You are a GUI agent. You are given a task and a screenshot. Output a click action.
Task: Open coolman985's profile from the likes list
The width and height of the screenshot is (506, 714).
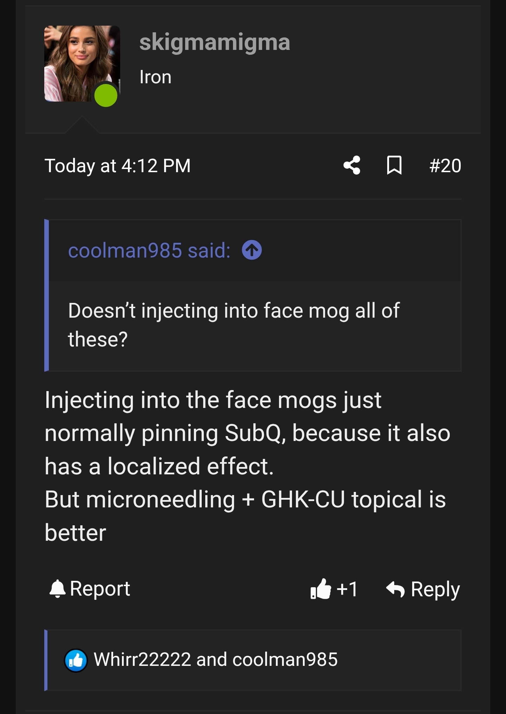tap(285, 659)
